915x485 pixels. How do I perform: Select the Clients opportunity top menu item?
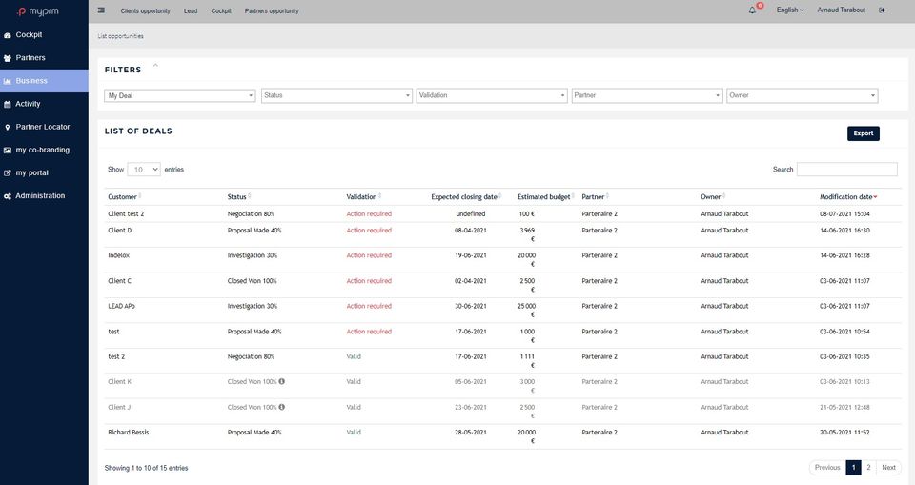tap(145, 11)
